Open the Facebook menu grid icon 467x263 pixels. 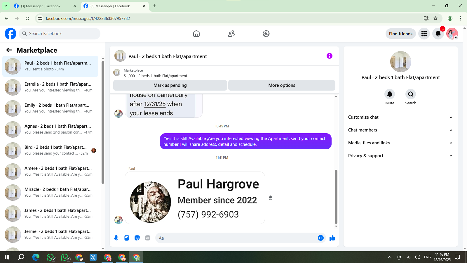(x=424, y=34)
